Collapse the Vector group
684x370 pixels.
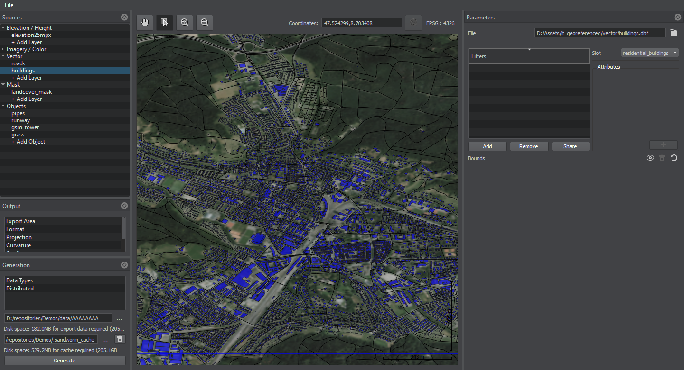pyautogui.click(x=3, y=56)
